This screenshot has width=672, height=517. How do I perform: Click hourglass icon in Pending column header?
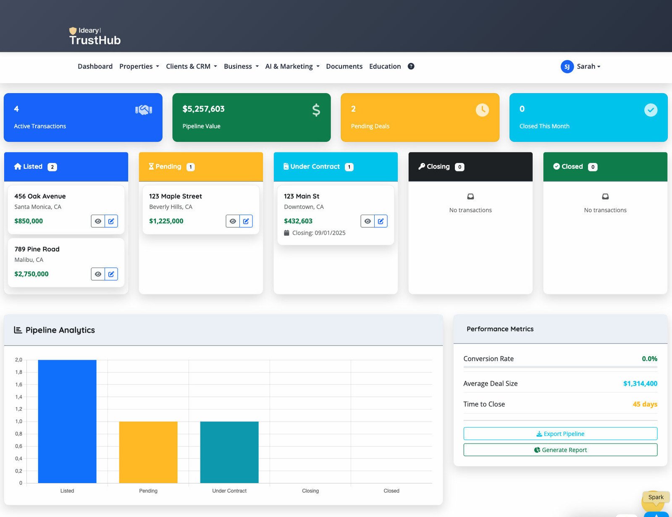(151, 166)
